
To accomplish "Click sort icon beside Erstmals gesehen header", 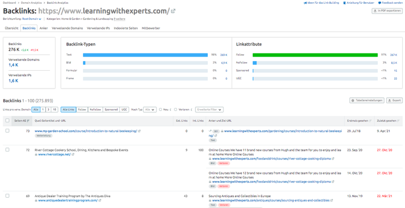I will tap(370, 120).
